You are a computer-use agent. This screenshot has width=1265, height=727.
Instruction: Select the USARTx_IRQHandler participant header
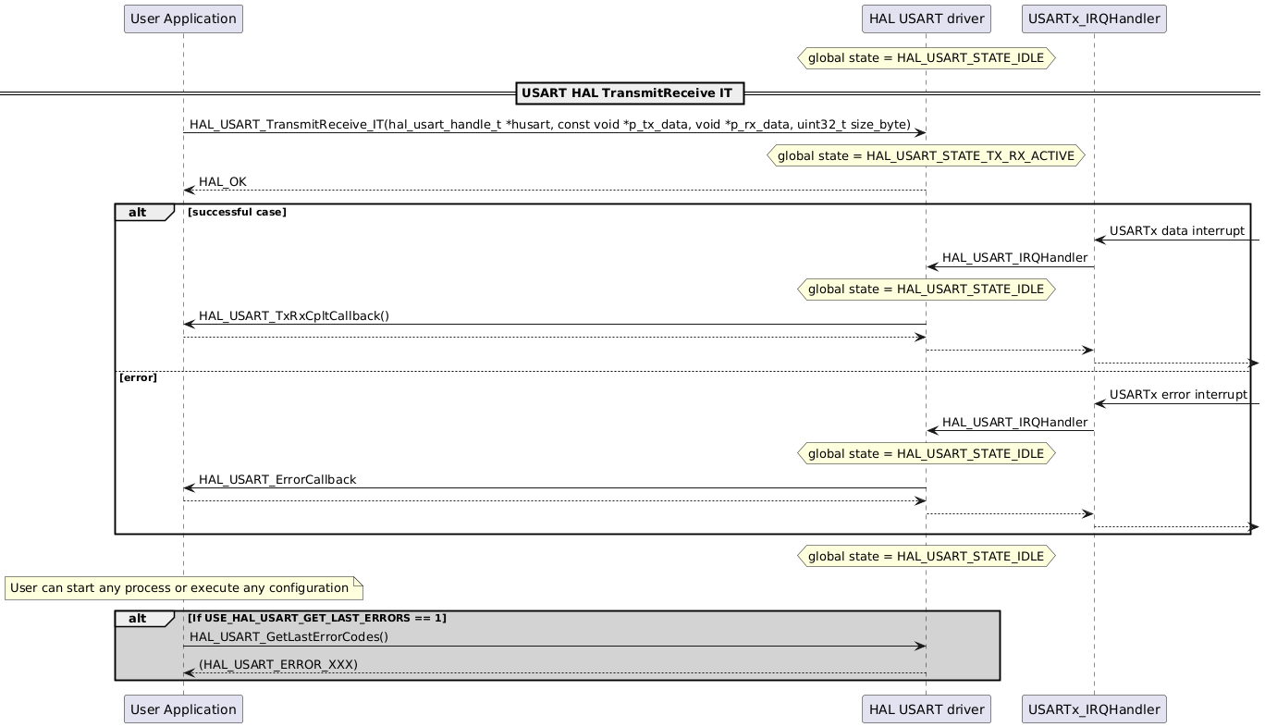pyautogui.click(x=1093, y=18)
